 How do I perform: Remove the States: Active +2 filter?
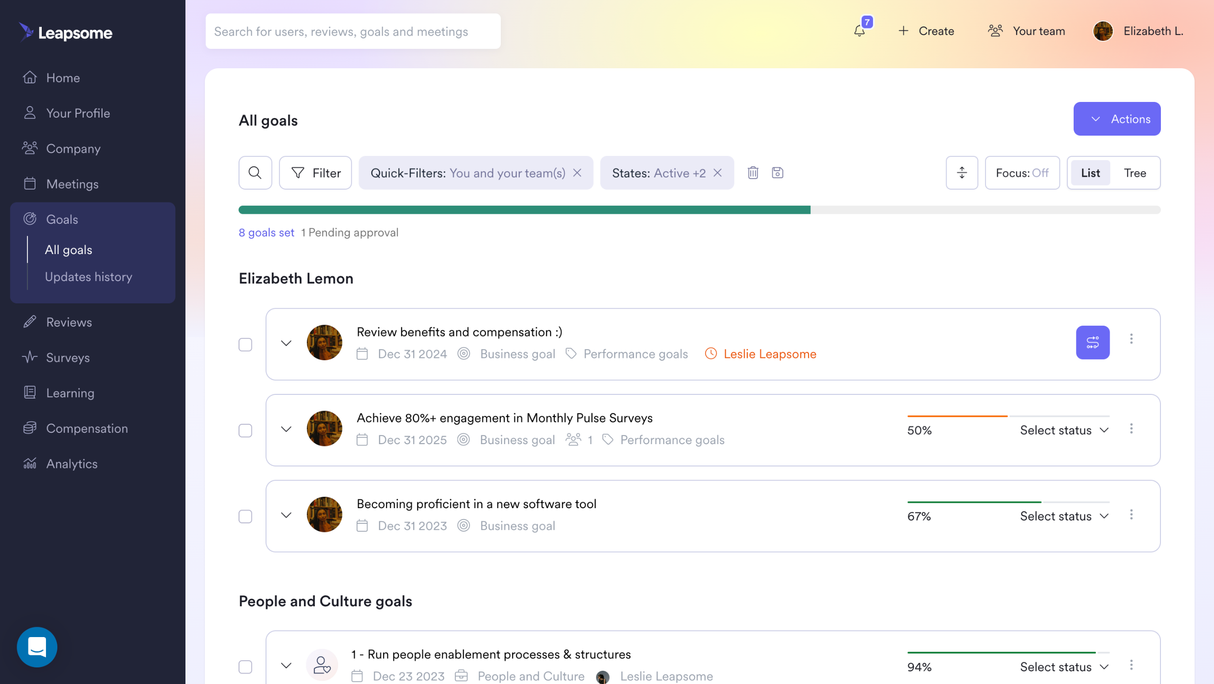717,173
